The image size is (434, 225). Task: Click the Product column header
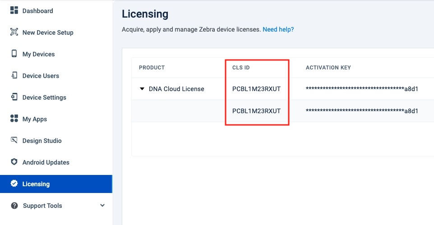152,68
